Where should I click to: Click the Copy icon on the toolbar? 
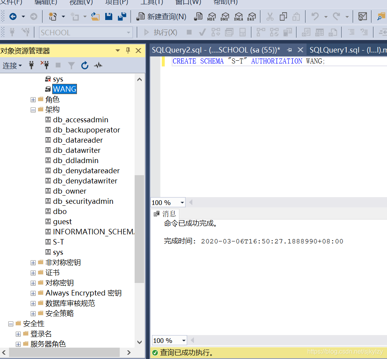tap(283, 16)
